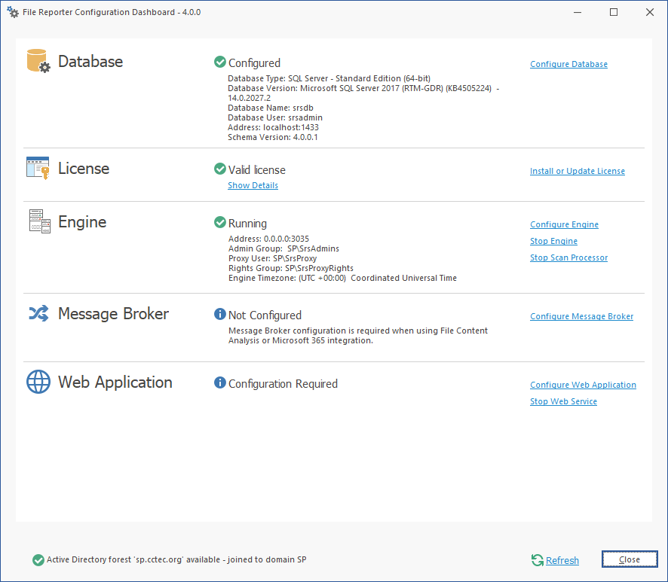Open the Configure Engine link
The image size is (668, 582).
click(564, 224)
